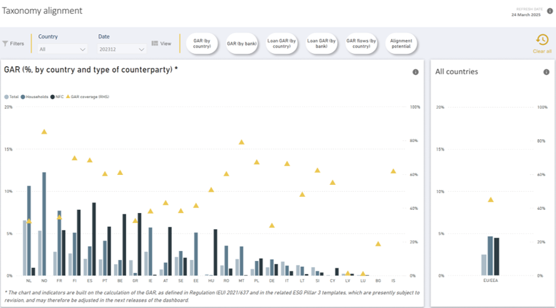
Task: Expand the Date dropdown showing 202312
Action: tap(122, 49)
